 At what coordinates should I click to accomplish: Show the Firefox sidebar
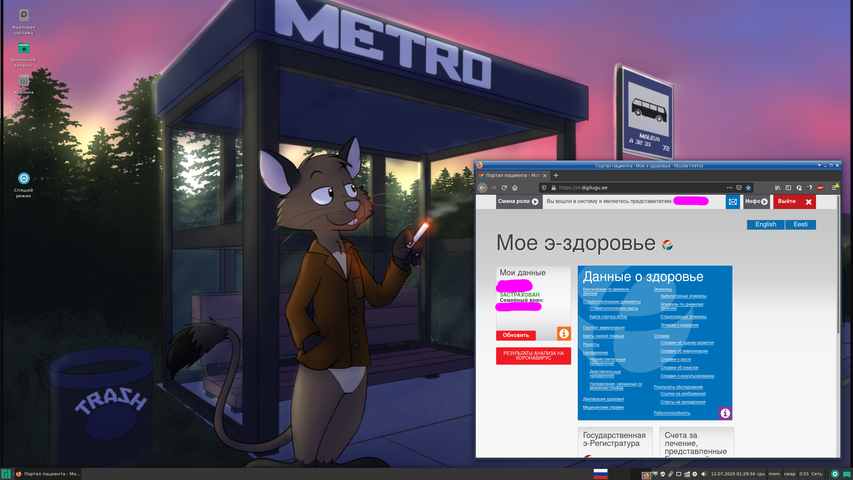tap(788, 188)
